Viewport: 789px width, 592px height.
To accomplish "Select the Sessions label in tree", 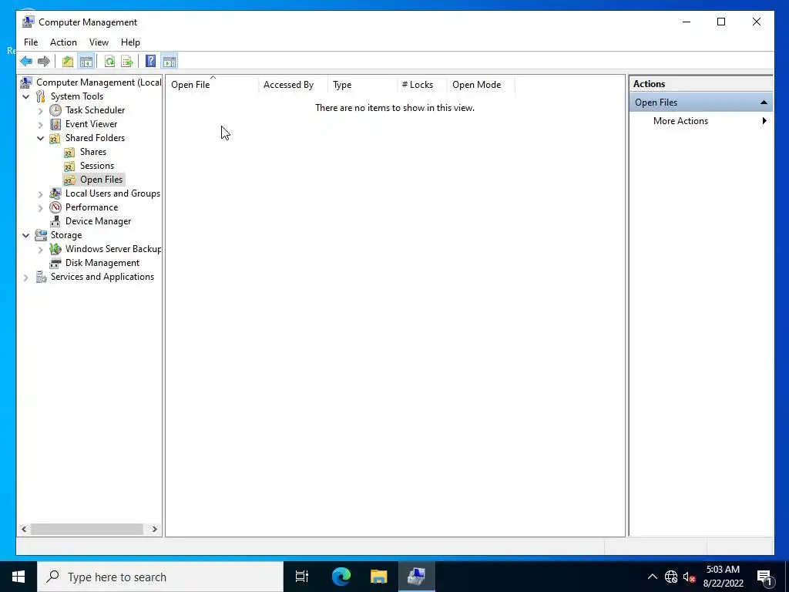I will tap(97, 166).
